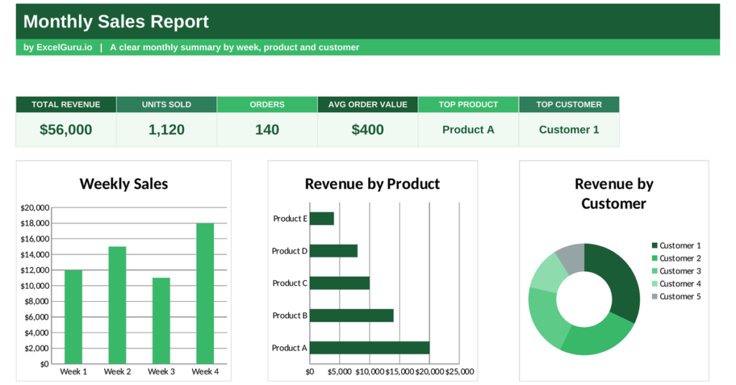Select the Weekly Sales chart title
This screenshot has height=385, width=736.
coord(124,184)
